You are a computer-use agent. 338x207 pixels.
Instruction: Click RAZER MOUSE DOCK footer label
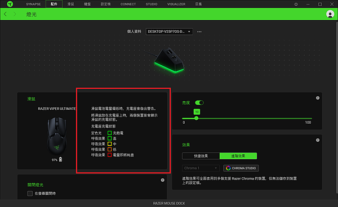coord(169,203)
